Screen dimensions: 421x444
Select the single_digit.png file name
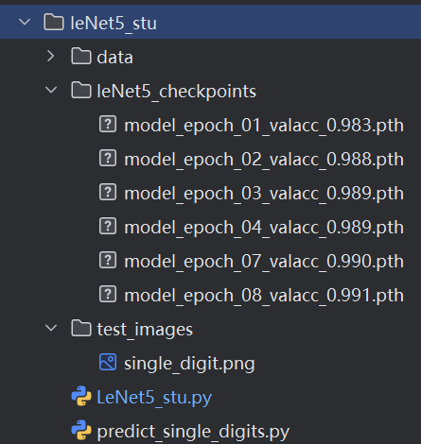[x=189, y=364]
